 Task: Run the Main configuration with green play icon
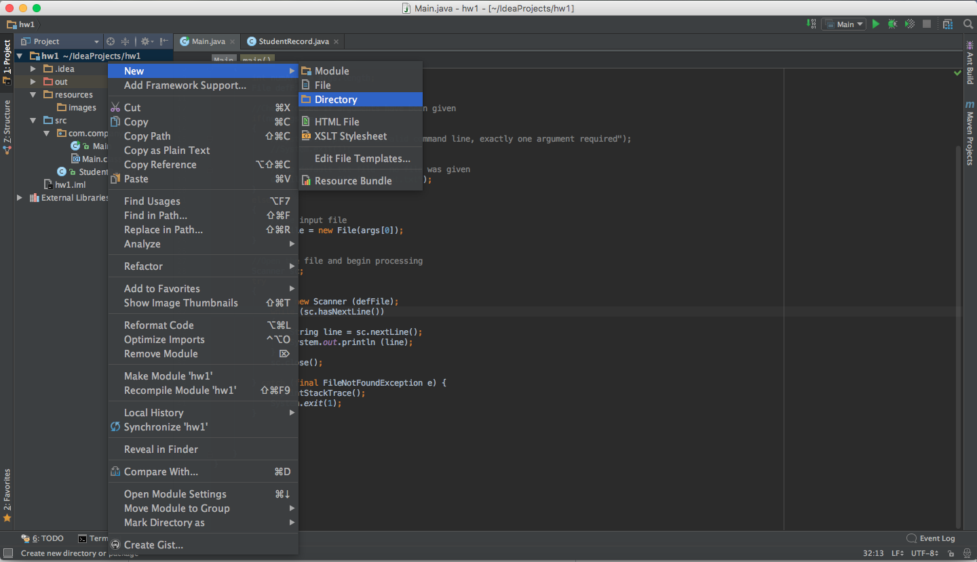(876, 24)
